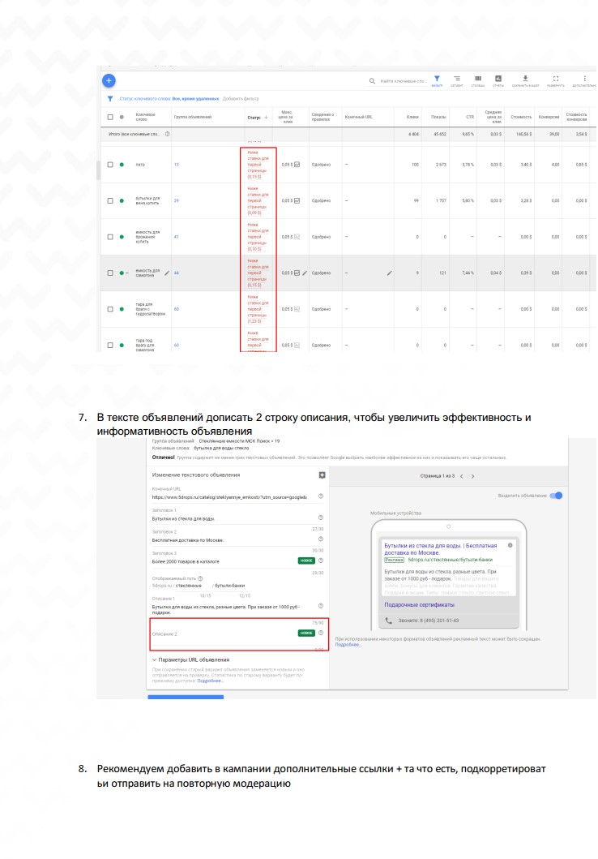Click the blue plus add-keyword button
The width and height of the screenshot is (598, 859).
point(109,80)
